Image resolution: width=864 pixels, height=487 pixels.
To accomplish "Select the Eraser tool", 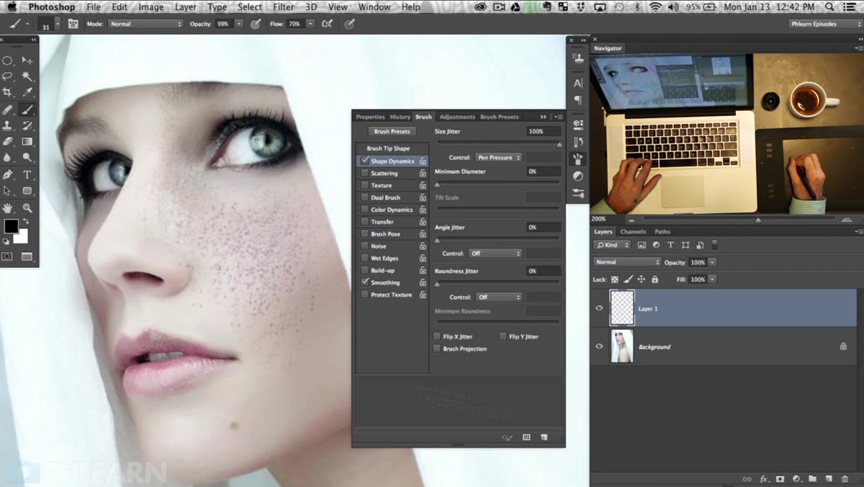I will 8,142.
